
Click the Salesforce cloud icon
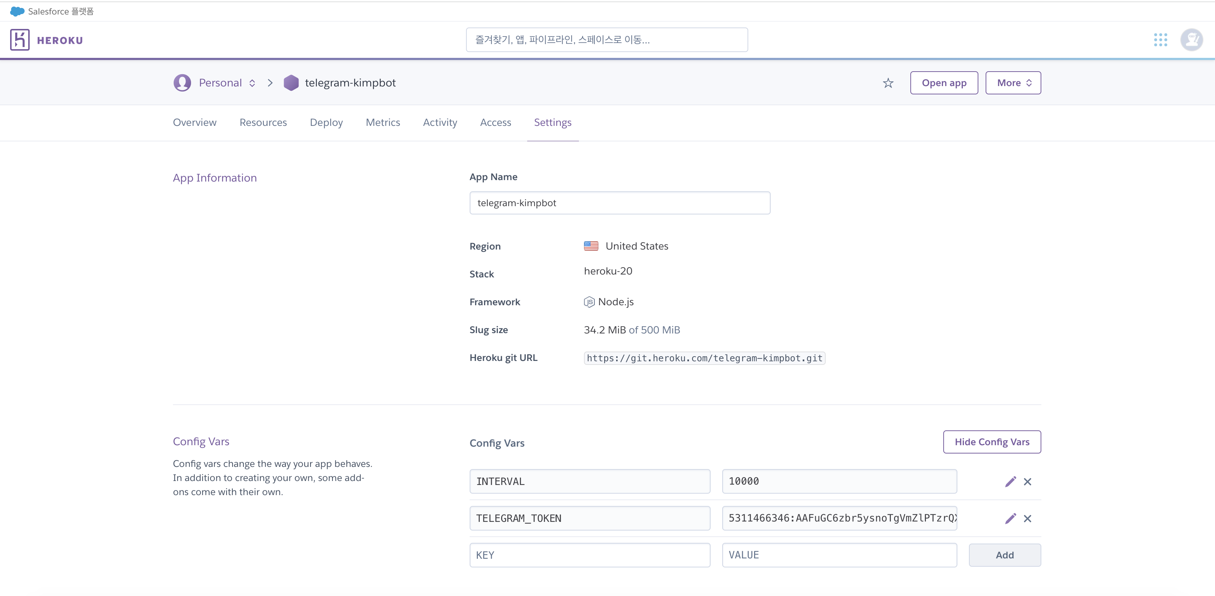click(x=17, y=11)
